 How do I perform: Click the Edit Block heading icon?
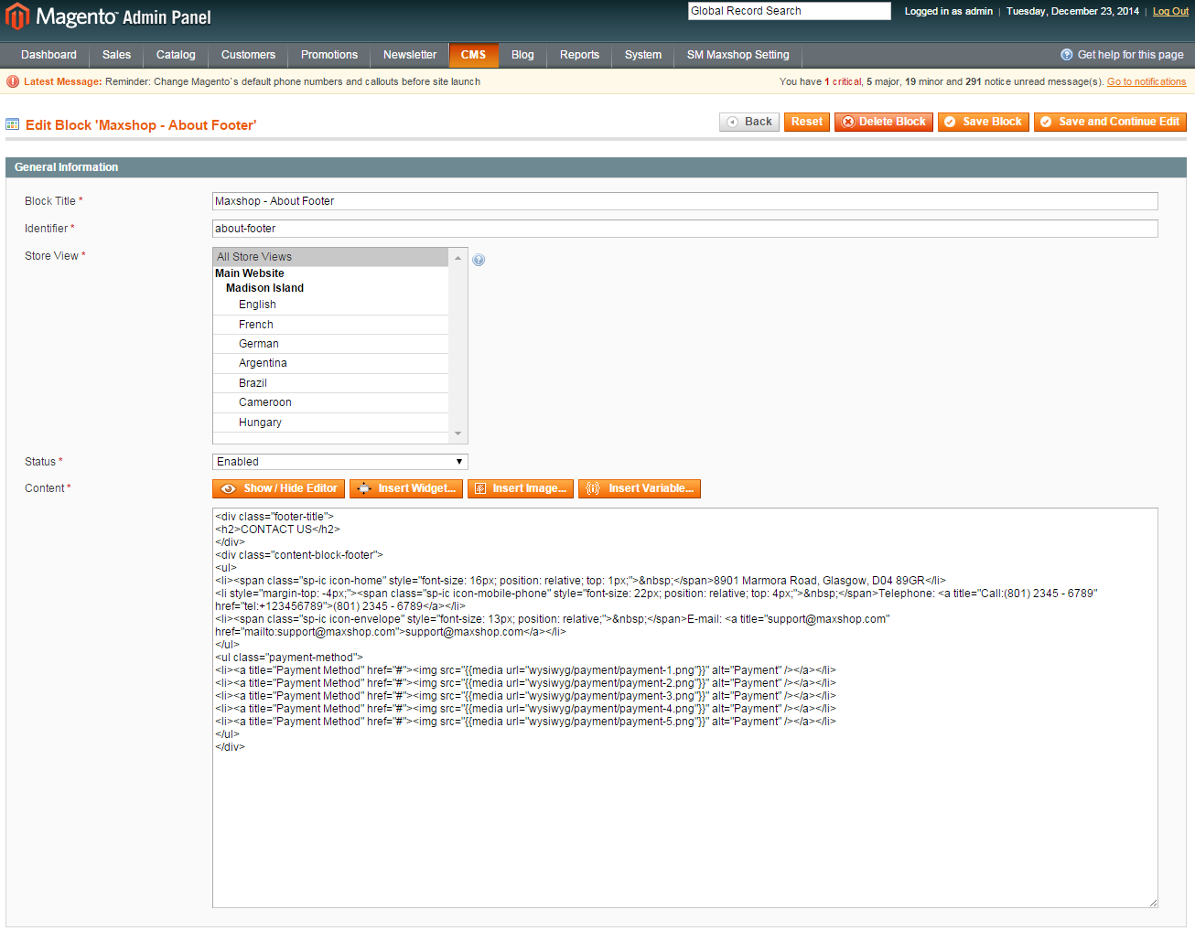click(x=13, y=124)
